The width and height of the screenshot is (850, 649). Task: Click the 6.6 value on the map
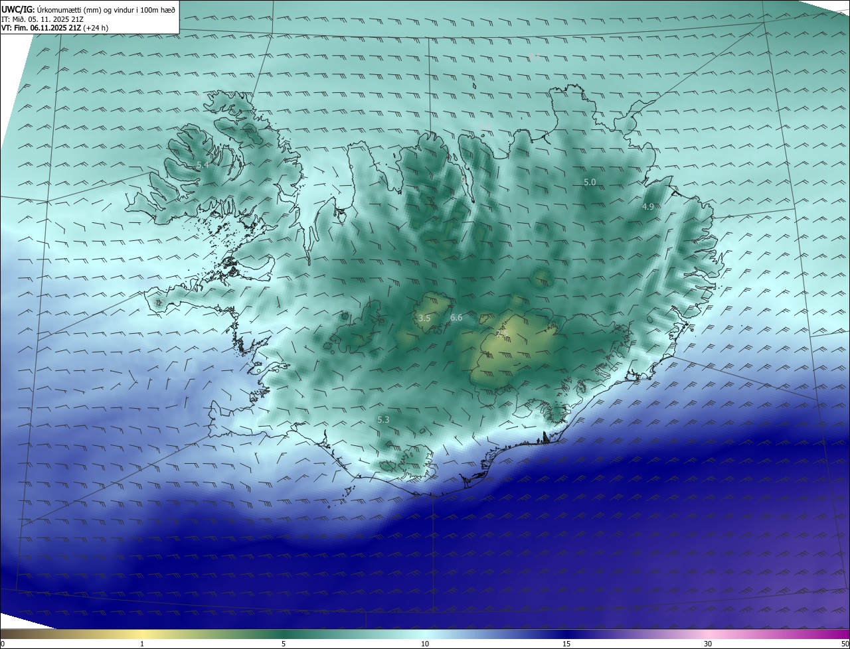(x=456, y=318)
